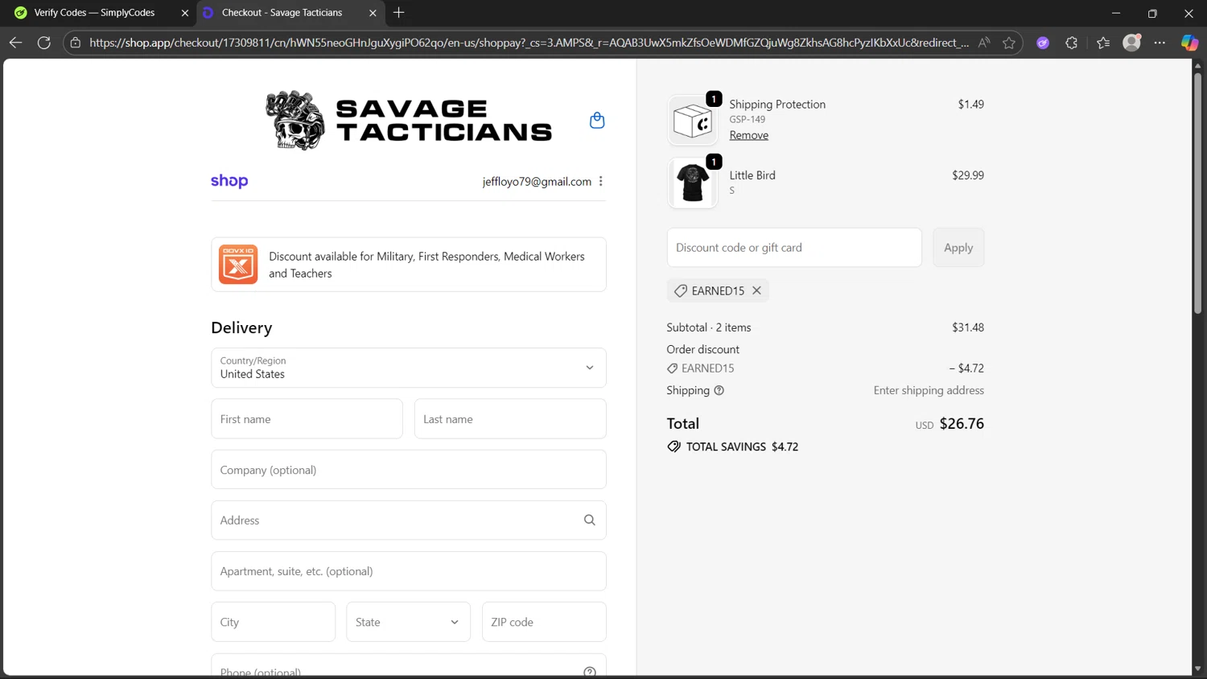
Task: Open browser Settings and more menu
Action: coord(1160,43)
